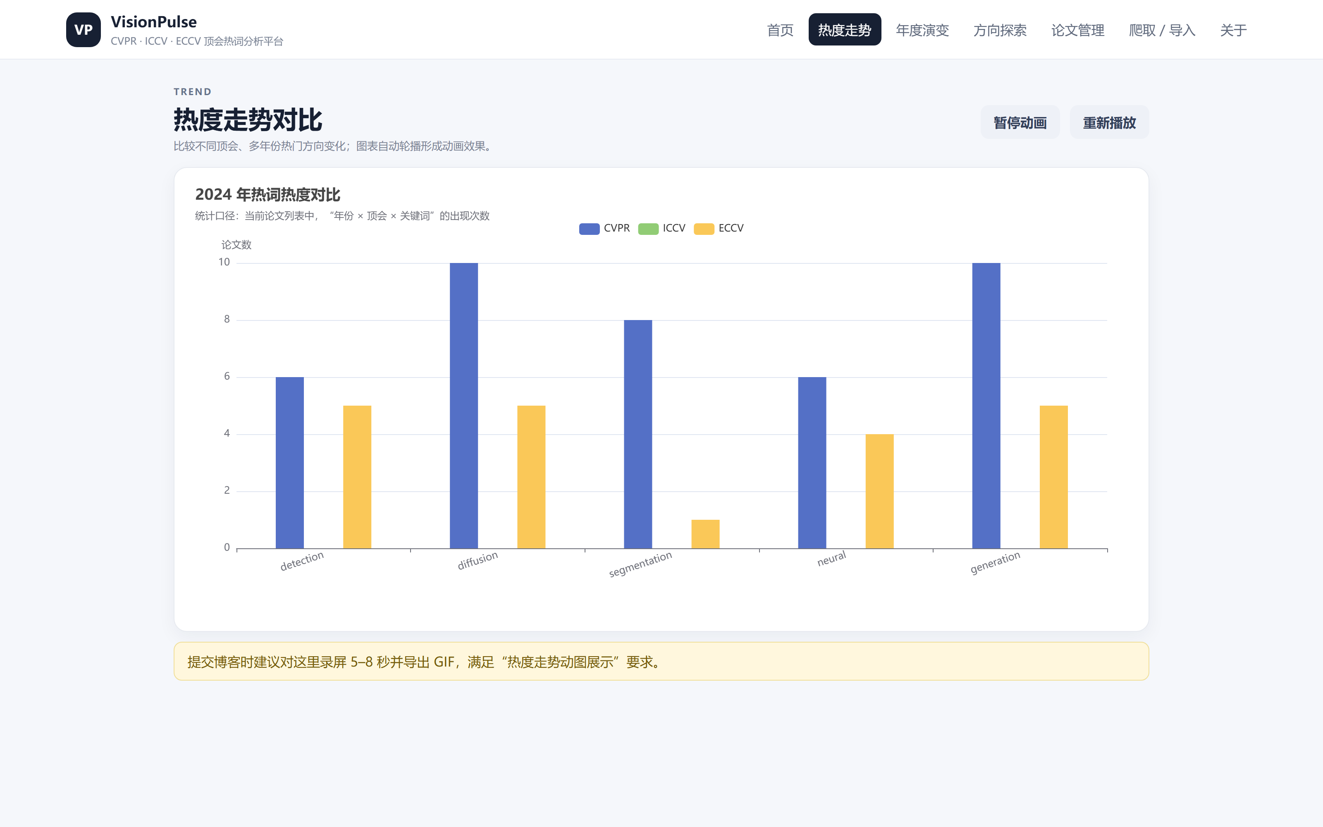
Task: Click the CVPR bar for diffusion
Action: point(463,406)
